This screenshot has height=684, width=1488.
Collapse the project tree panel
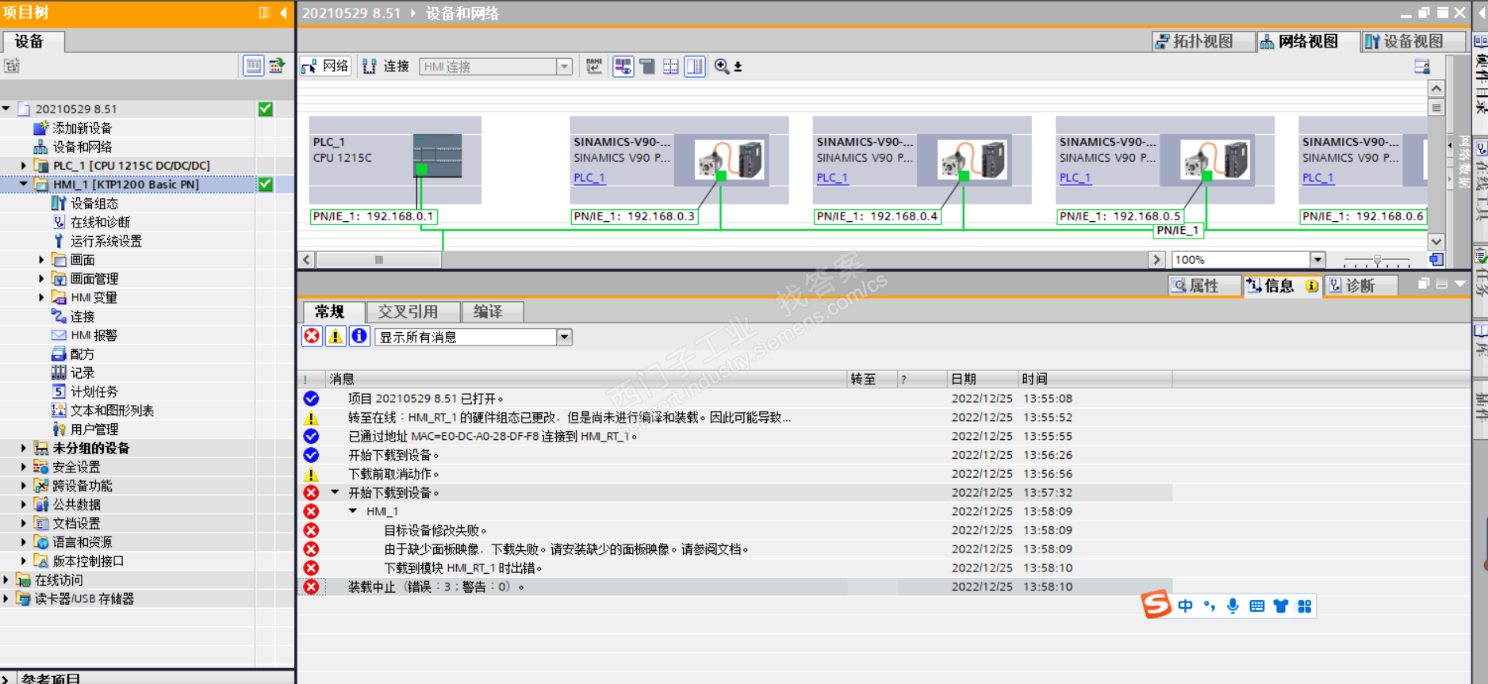(x=284, y=13)
